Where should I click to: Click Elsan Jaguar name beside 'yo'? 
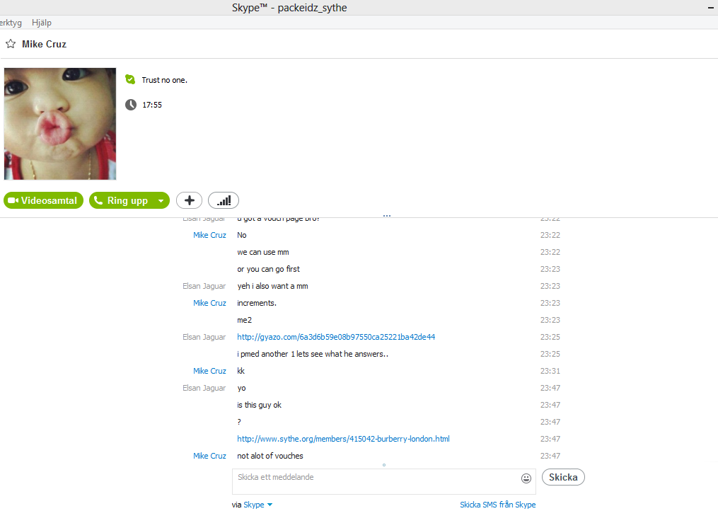[204, 388]
